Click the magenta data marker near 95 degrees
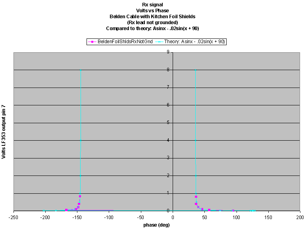Viewport: 306px width, 229px height. click(233, 210)
